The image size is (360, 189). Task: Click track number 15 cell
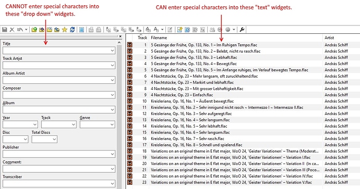(145, 132)
